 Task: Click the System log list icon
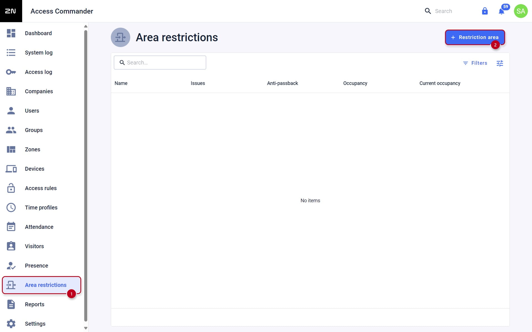click(x=11, y=53)
